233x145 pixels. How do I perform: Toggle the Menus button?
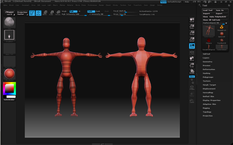[163, 2]
